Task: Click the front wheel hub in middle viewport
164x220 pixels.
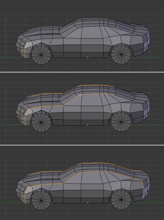Action: click(x=41, y=122)
